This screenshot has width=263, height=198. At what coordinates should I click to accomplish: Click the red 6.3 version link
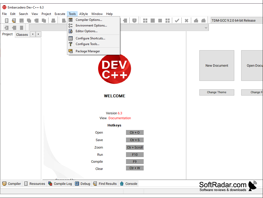(x=120, y=113)
